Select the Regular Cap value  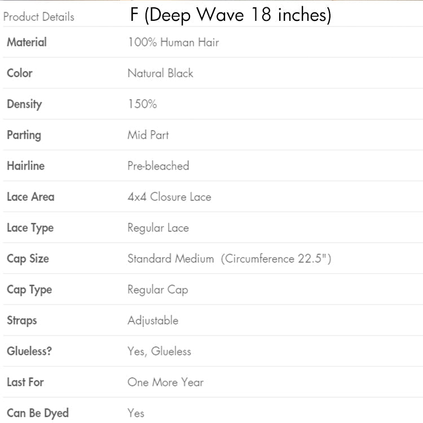(x=158, y=290)
